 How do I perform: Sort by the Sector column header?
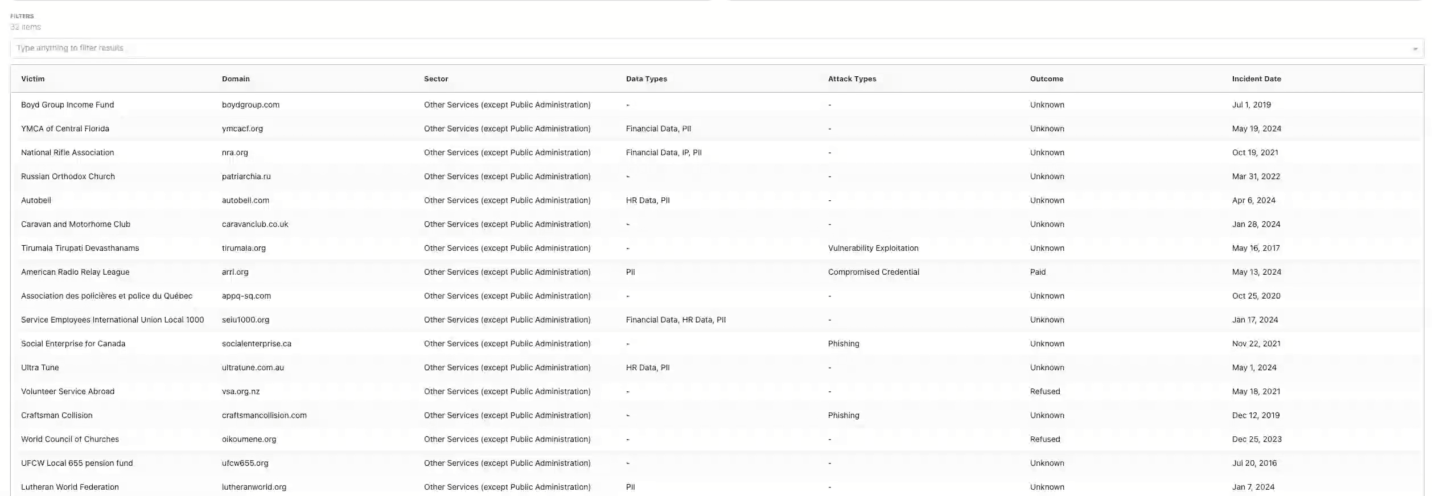pyautogui.click(x=436, y=79)
